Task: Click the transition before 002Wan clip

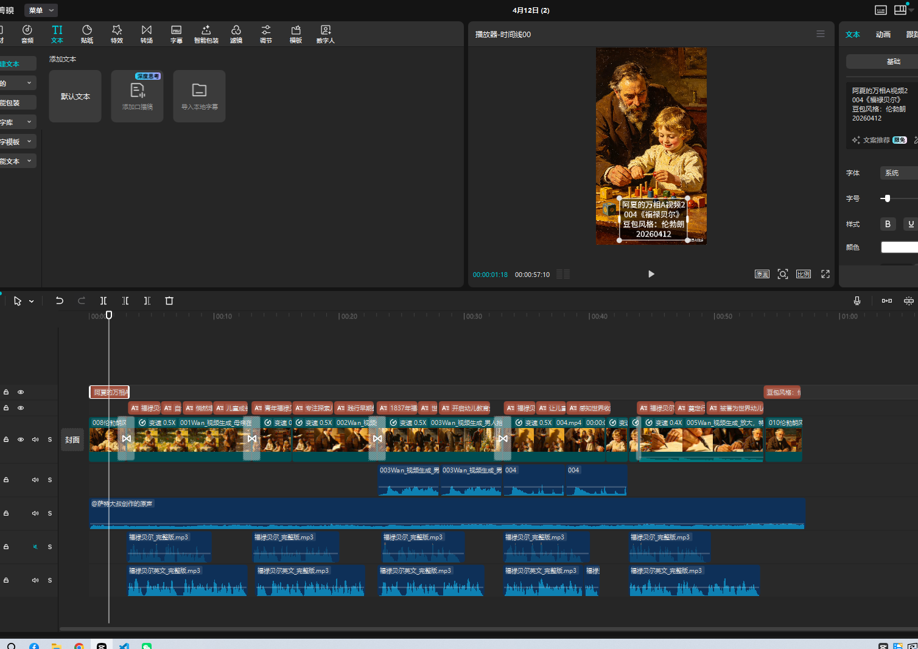Action: pos(251,438)
